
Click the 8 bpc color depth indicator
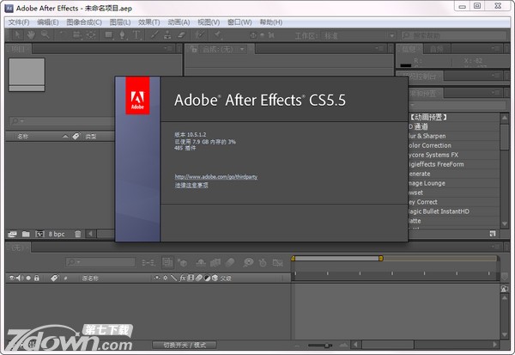point(57,234)
